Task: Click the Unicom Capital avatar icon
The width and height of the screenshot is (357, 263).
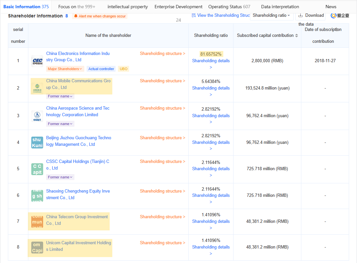Action: click(37, 248)
